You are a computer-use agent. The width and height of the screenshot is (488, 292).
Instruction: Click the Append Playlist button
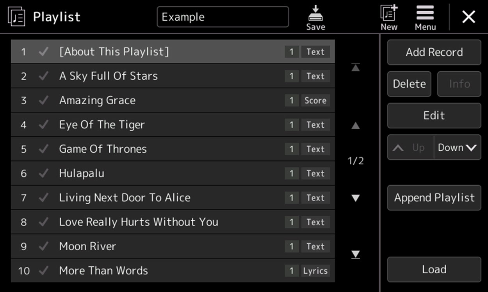(x=434, y=198)
